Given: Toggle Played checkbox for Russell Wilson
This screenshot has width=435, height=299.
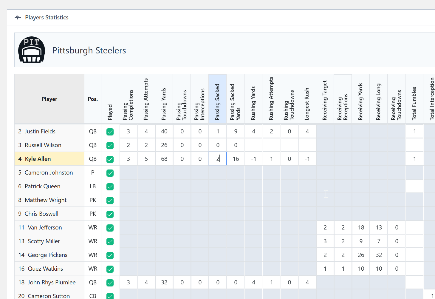Looking at the screenshot, I should 110,145.
